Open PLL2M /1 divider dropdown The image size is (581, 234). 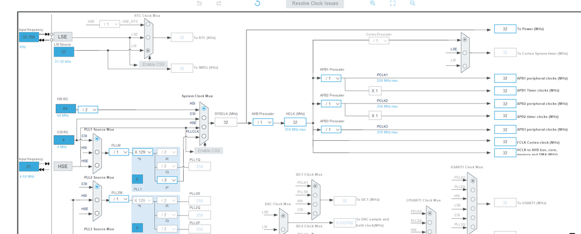(119, 199)
